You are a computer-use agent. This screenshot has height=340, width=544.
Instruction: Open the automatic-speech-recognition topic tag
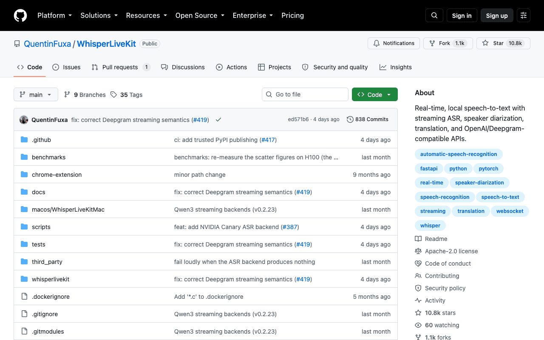459,154
